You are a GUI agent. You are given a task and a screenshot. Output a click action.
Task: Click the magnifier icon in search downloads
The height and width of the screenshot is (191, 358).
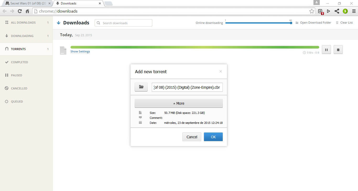pyautogui.click(x=99, y=23)
